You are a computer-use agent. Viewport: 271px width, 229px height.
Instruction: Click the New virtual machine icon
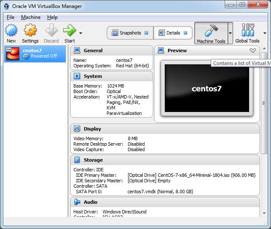click(11, 30)
